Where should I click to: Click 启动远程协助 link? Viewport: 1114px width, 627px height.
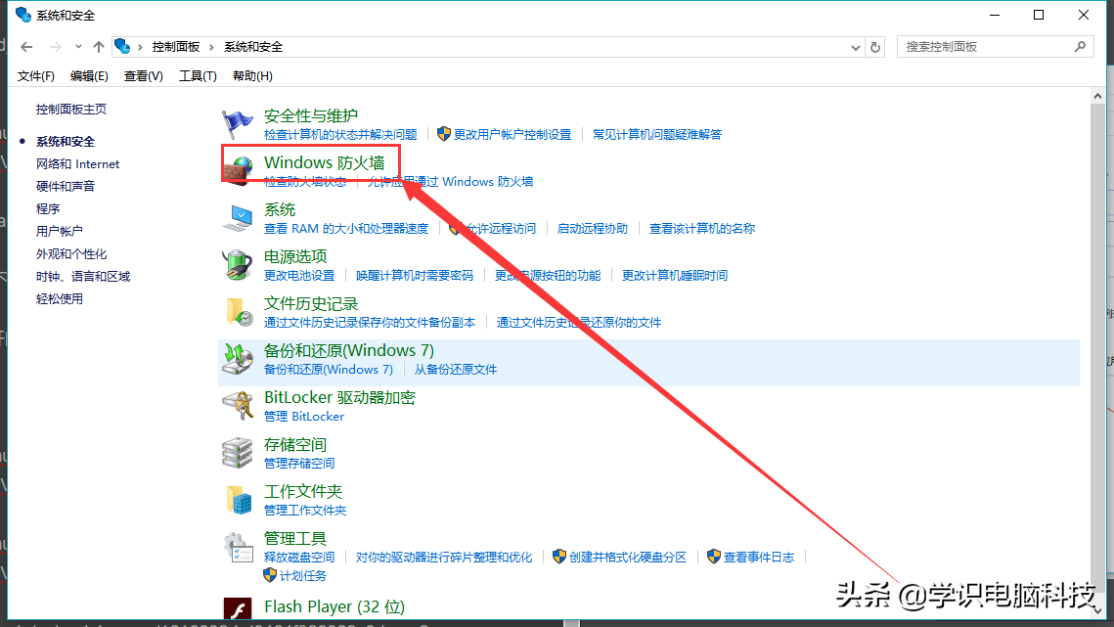(593, 228)
